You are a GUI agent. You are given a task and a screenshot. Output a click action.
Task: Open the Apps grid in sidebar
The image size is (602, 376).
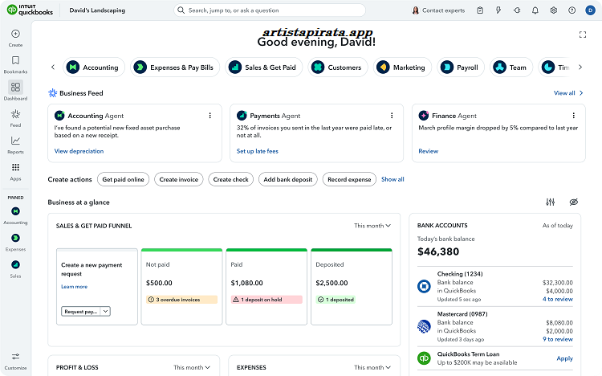click(15, 171)
